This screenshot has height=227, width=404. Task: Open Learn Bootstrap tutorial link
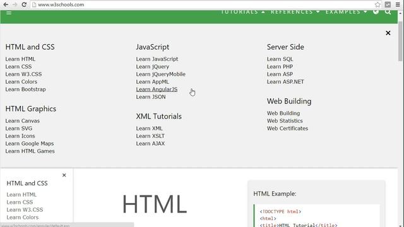[25, 90]
